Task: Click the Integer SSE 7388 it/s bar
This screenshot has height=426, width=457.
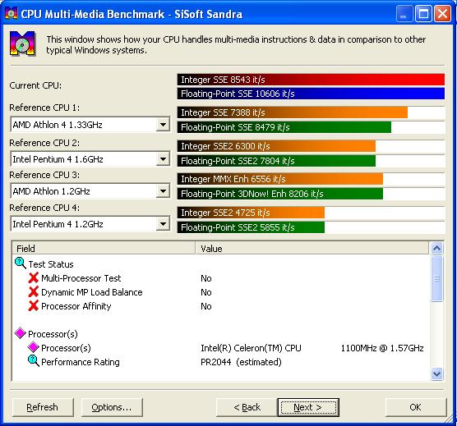Action: pos(293,112)
